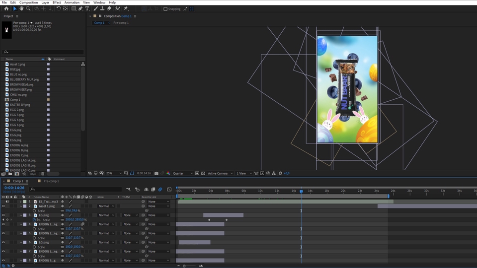Enable the Snapping checkbox

pyautogui.click(x=165, y=9)
